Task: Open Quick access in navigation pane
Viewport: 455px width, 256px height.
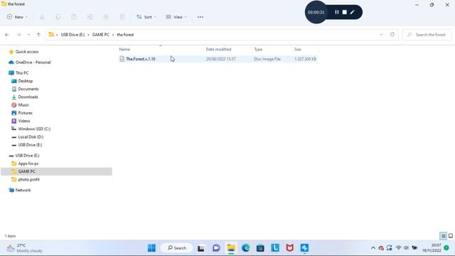Action: click(27, 52)
